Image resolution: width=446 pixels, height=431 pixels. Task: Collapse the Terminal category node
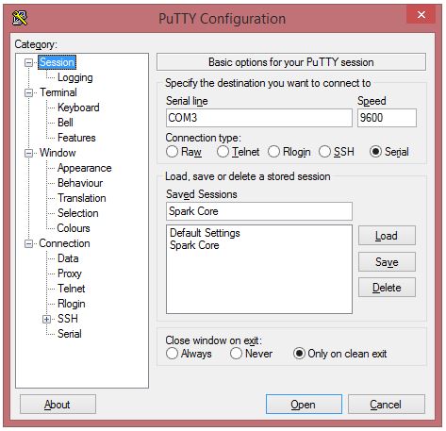click(28, 92)
